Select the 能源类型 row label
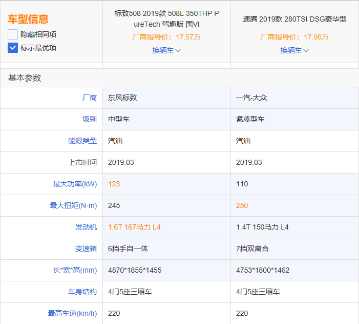The image size is (359, 324). point(82,141)
